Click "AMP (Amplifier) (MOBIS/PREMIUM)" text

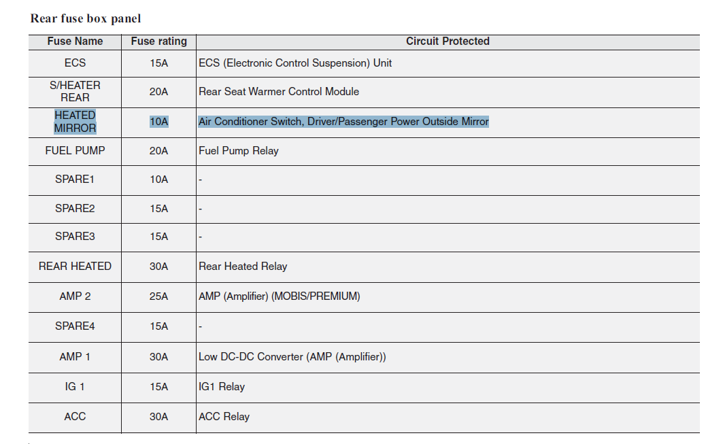(280, 296)
